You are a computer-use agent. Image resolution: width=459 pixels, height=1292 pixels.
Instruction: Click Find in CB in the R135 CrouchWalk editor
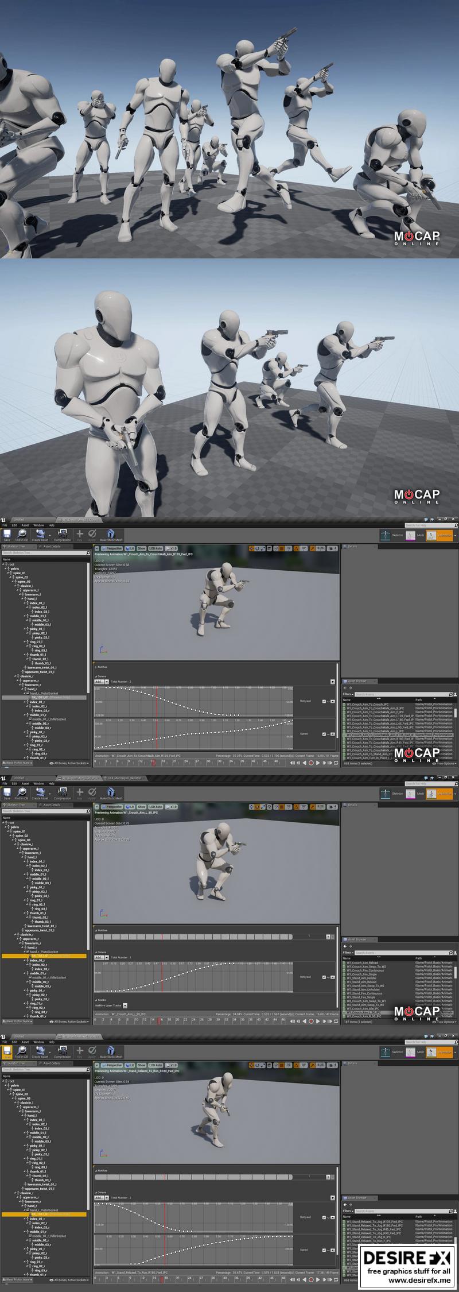coord(21,536)
